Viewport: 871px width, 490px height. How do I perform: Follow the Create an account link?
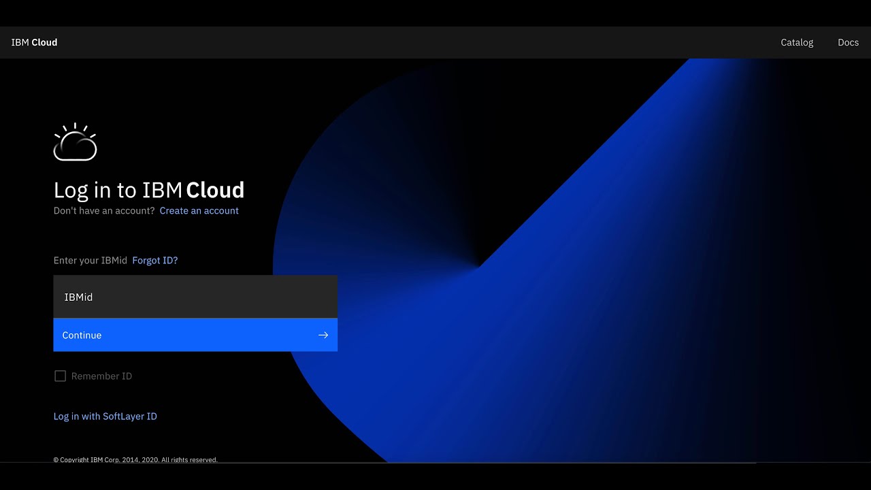pyautogui.click(x=199, y=210)
